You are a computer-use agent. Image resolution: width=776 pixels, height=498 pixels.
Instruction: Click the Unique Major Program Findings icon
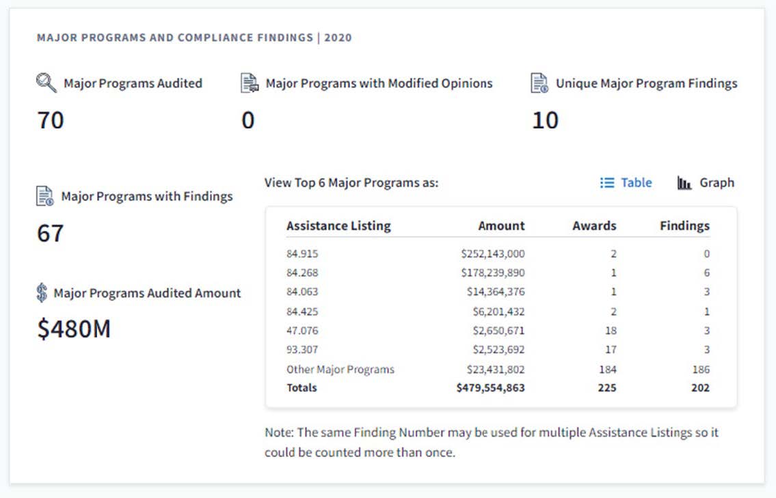pyautogui.click(x=540, y=83)
